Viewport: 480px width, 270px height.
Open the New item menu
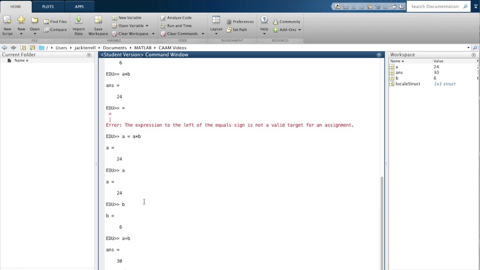[x=21, y=25]
